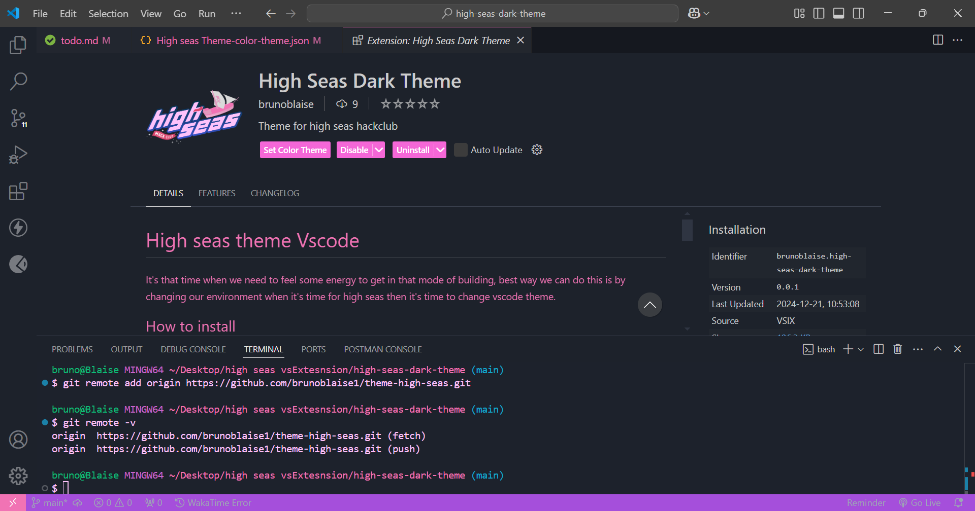This screenshot has height=511, width=975.
Task: Toggle the Primary Side Bar
Action: (x=819, y=14)
